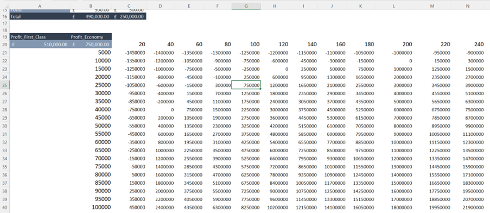Viewport: 490px width, 213px height.
Task: Click the '0' cell in row 28
Action: pos(160,109)
